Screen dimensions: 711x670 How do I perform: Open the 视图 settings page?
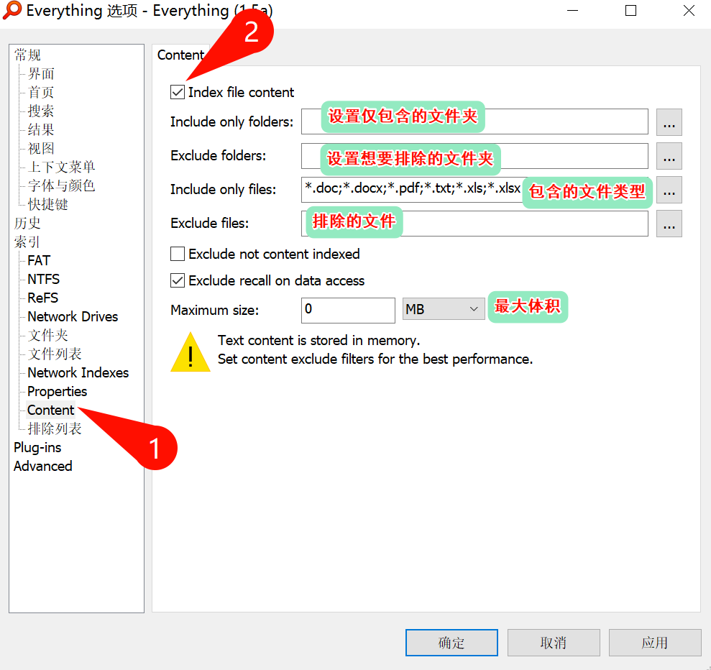tap(41, 148)
